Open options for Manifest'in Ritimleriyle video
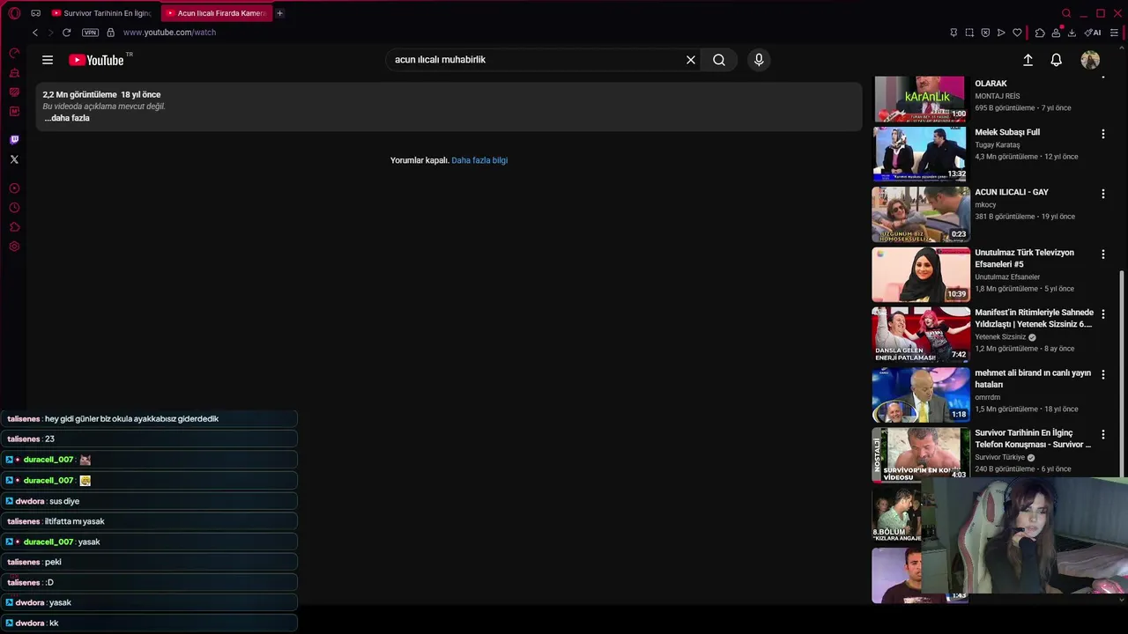Viewport: 1128px width, 634px height. point(1102,314)
